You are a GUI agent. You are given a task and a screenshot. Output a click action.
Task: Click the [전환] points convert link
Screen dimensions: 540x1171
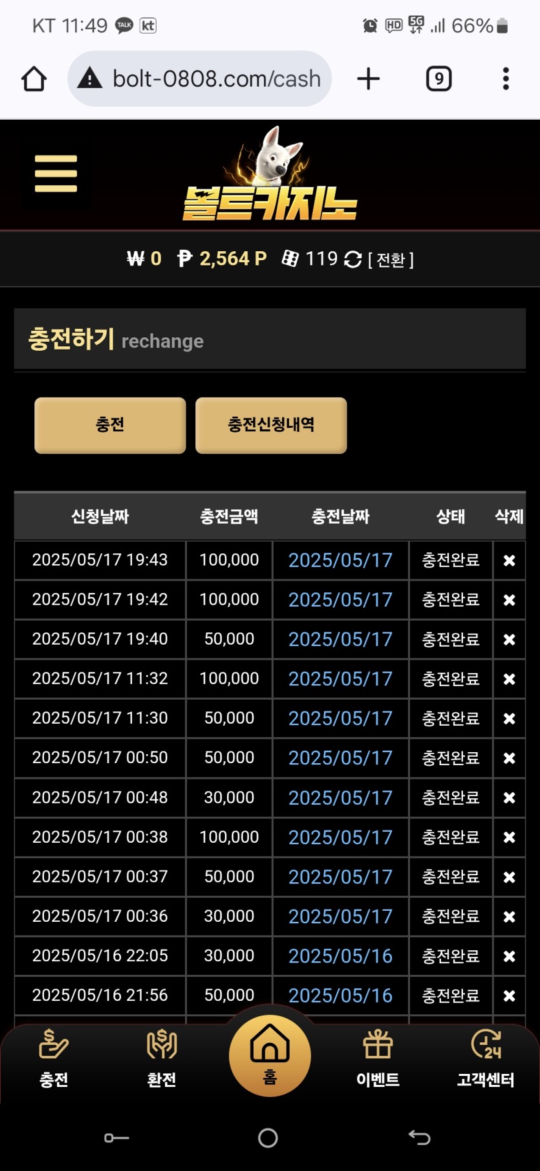point(391,260)
